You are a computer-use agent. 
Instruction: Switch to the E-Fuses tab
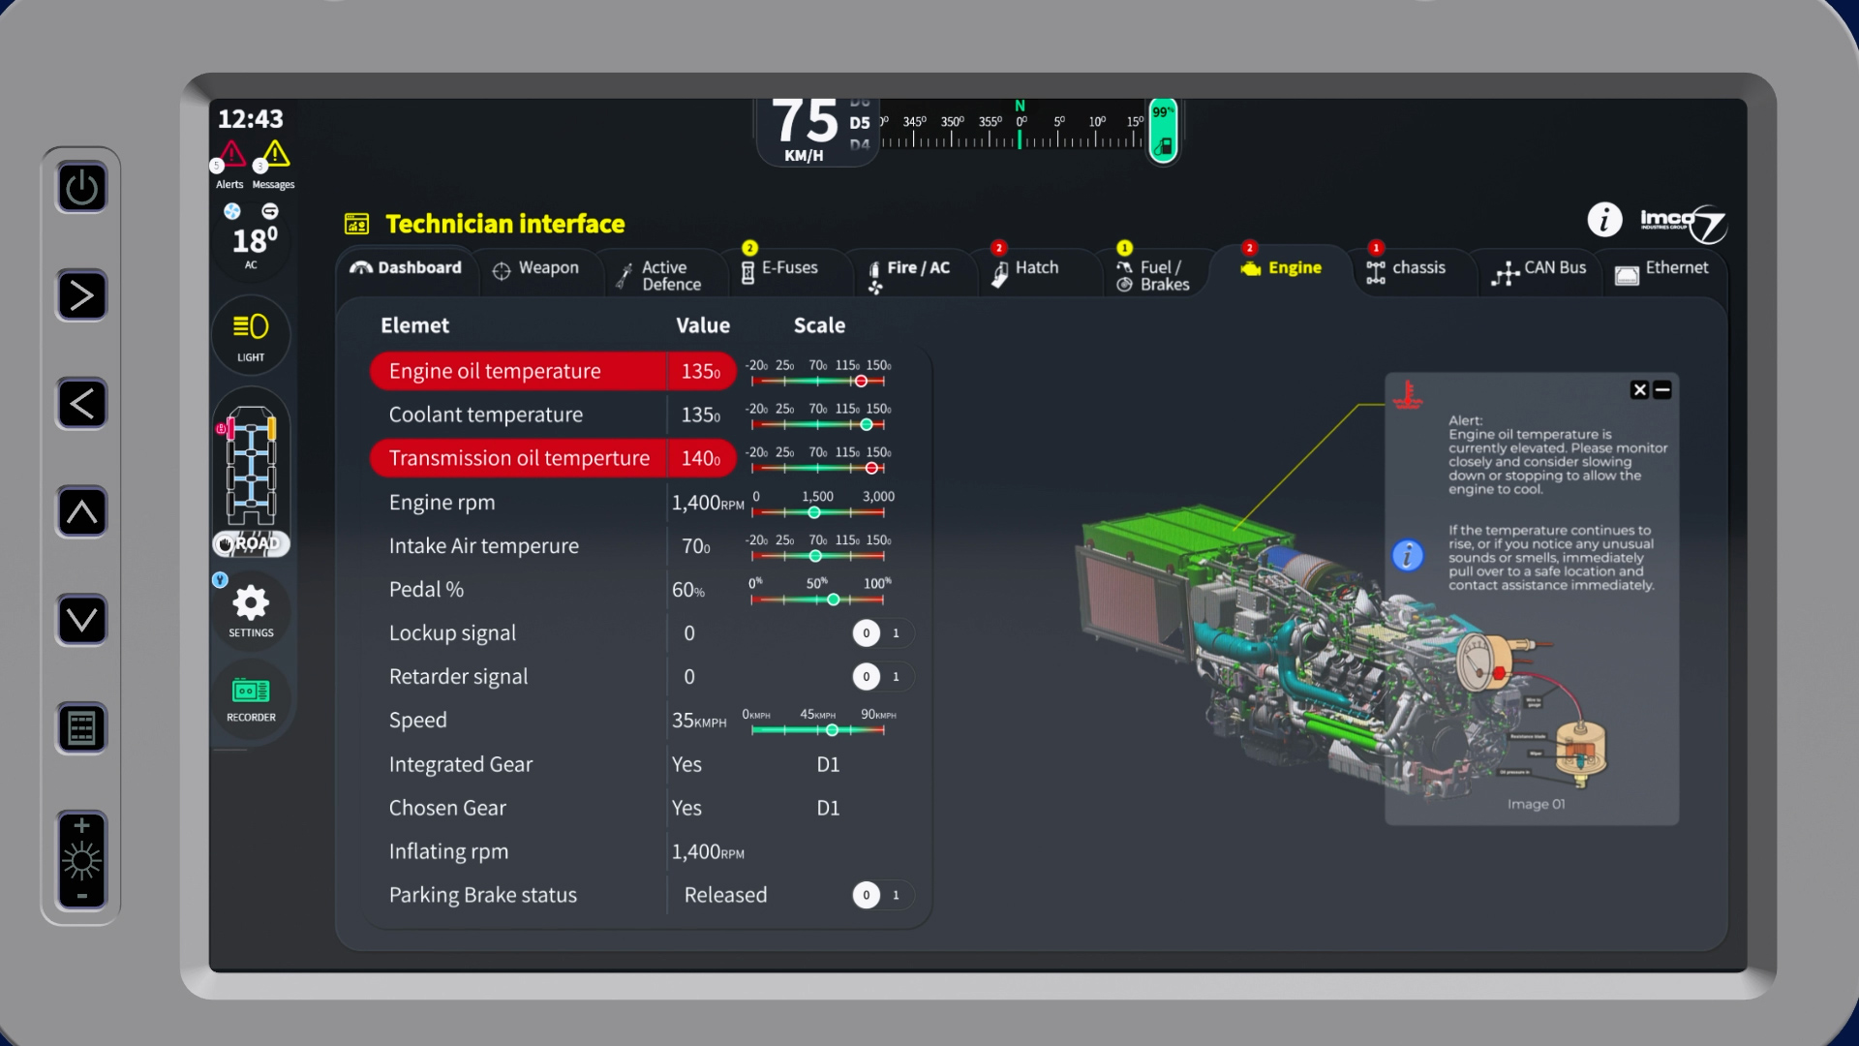780,268
